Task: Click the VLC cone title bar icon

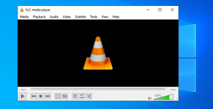Action: [x=22, y=10]
